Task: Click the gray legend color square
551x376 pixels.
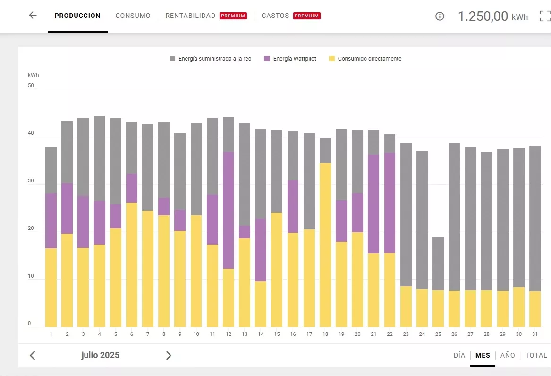Action: click(172, 59)
